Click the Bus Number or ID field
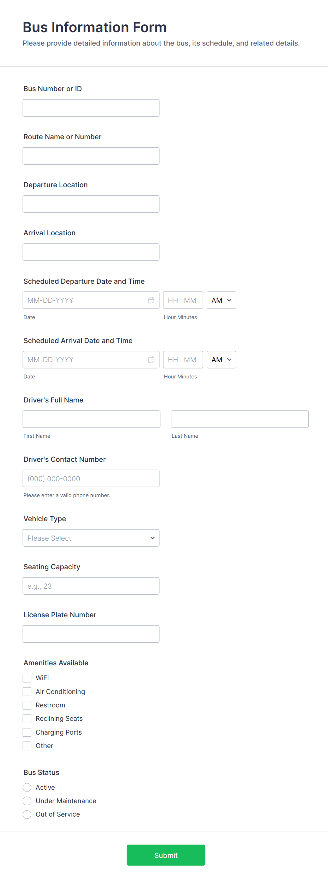 [x=91, y=108]
